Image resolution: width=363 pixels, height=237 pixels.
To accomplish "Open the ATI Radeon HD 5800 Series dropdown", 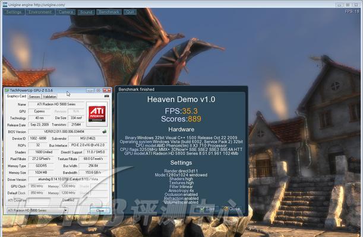I will click(37, 210).
